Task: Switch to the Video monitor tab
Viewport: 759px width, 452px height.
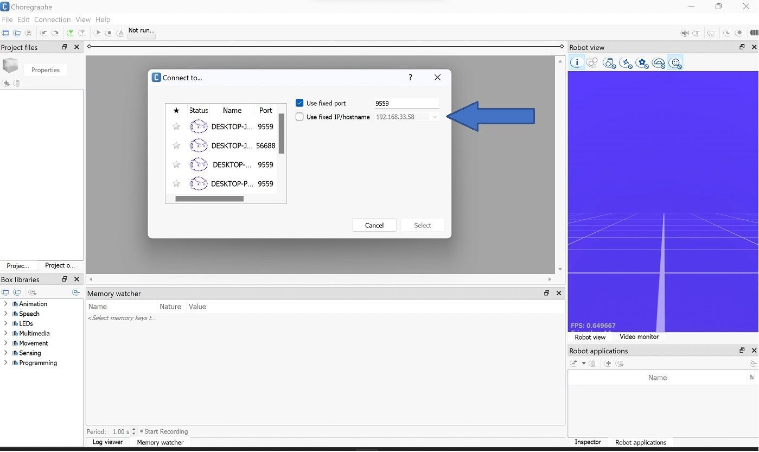Action: click(x=639, y=337)
